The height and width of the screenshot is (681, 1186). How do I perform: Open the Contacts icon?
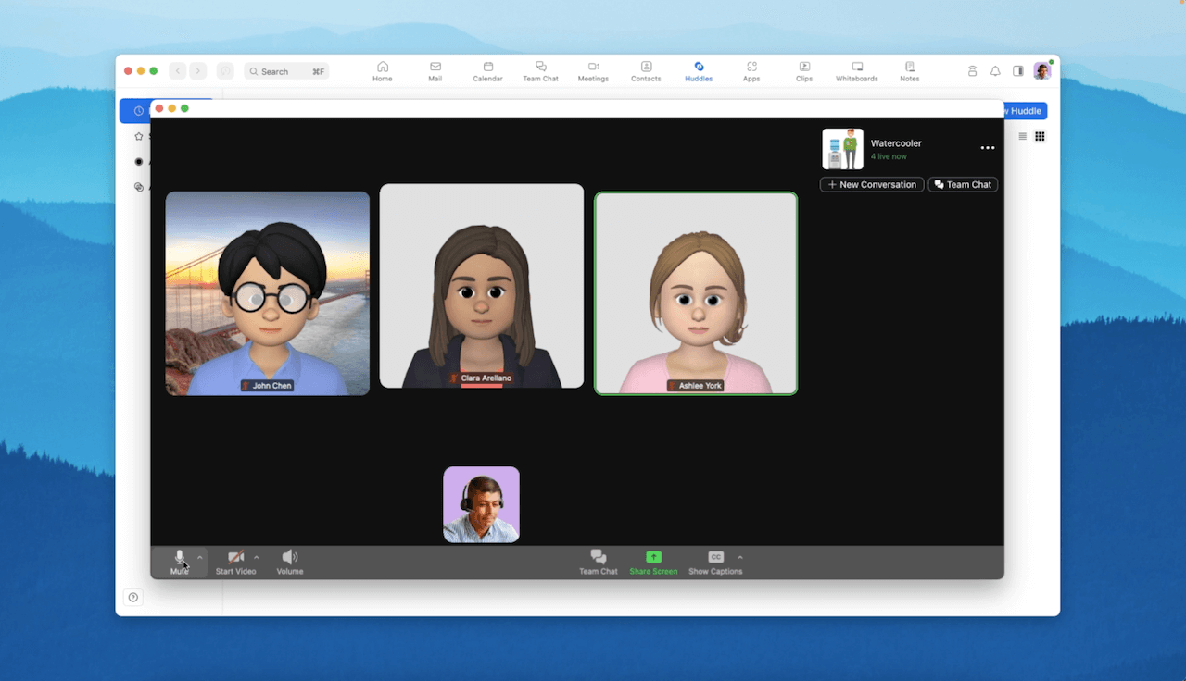(645, 70)
